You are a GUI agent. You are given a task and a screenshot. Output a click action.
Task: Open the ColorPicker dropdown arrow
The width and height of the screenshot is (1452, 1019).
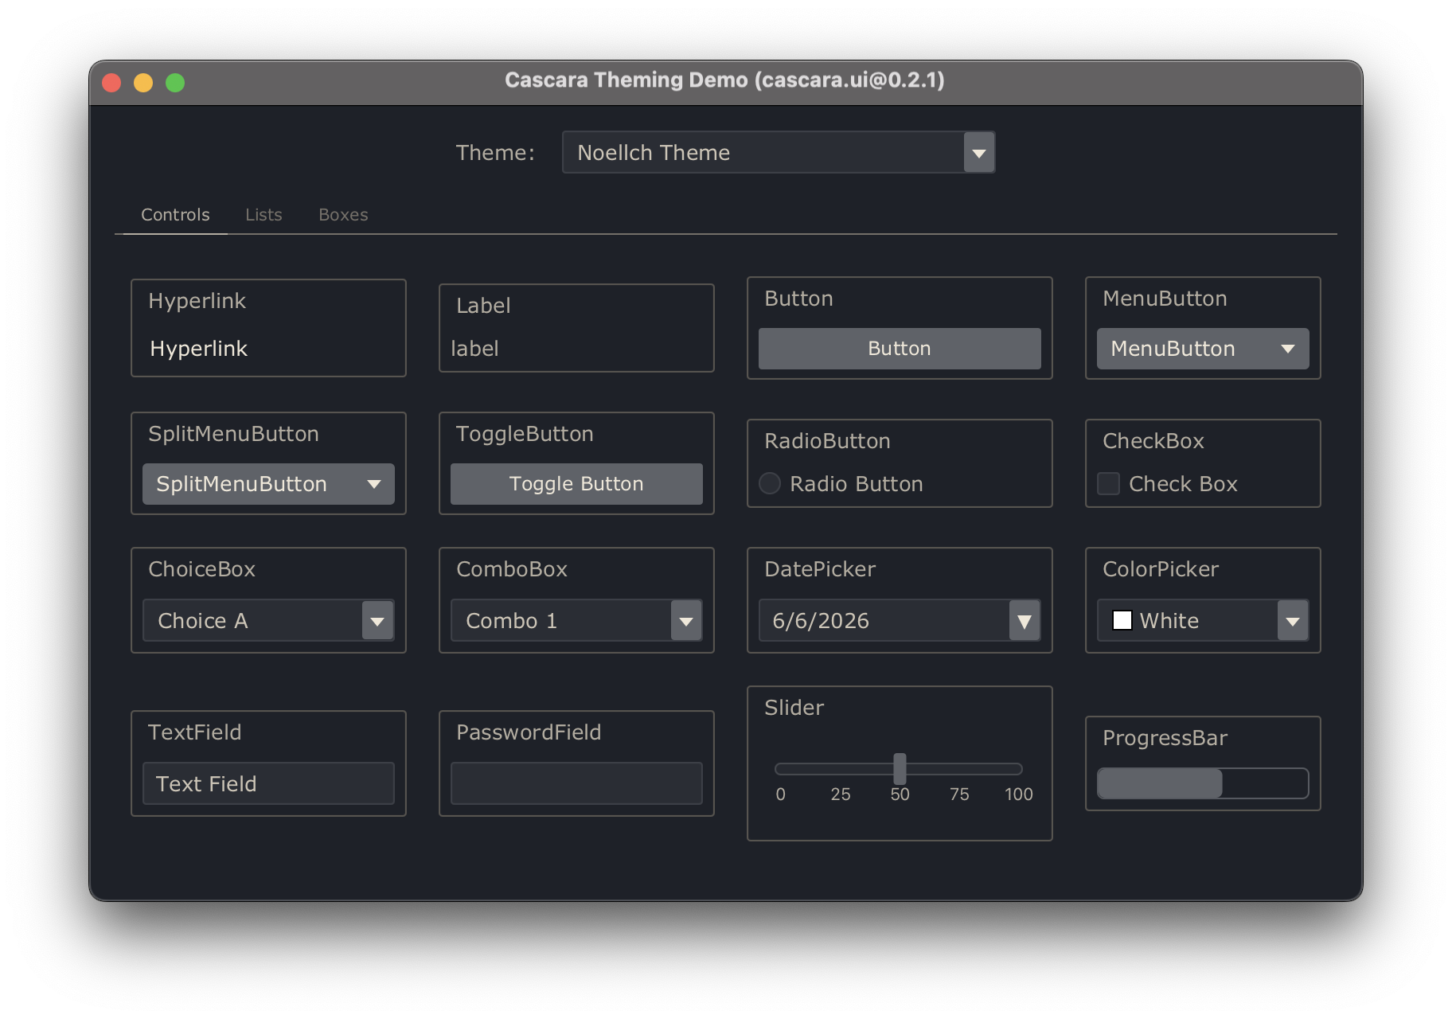(x=1293, y=621)
